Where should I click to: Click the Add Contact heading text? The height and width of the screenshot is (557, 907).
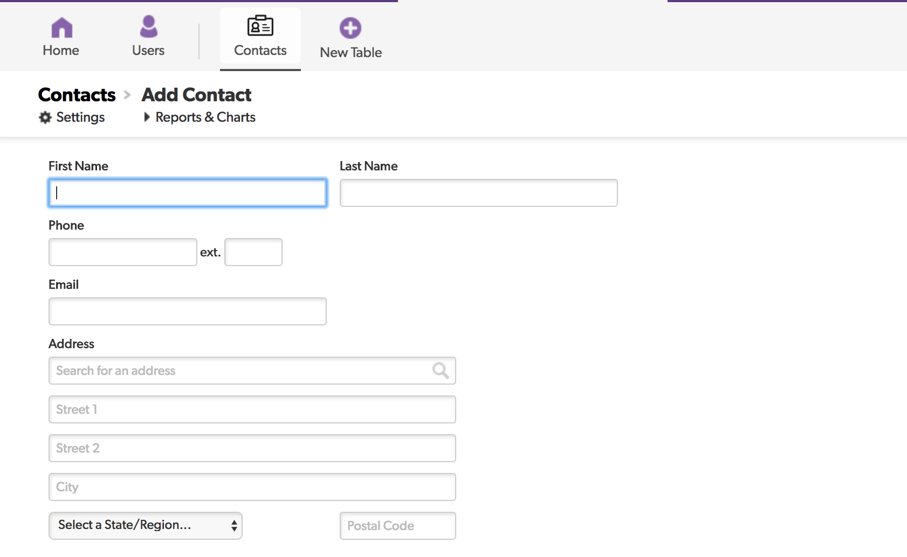[197, 95]
